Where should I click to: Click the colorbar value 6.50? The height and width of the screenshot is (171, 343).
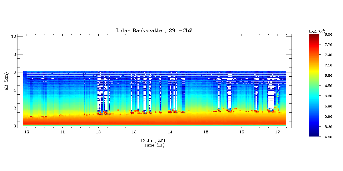point(328,86)
